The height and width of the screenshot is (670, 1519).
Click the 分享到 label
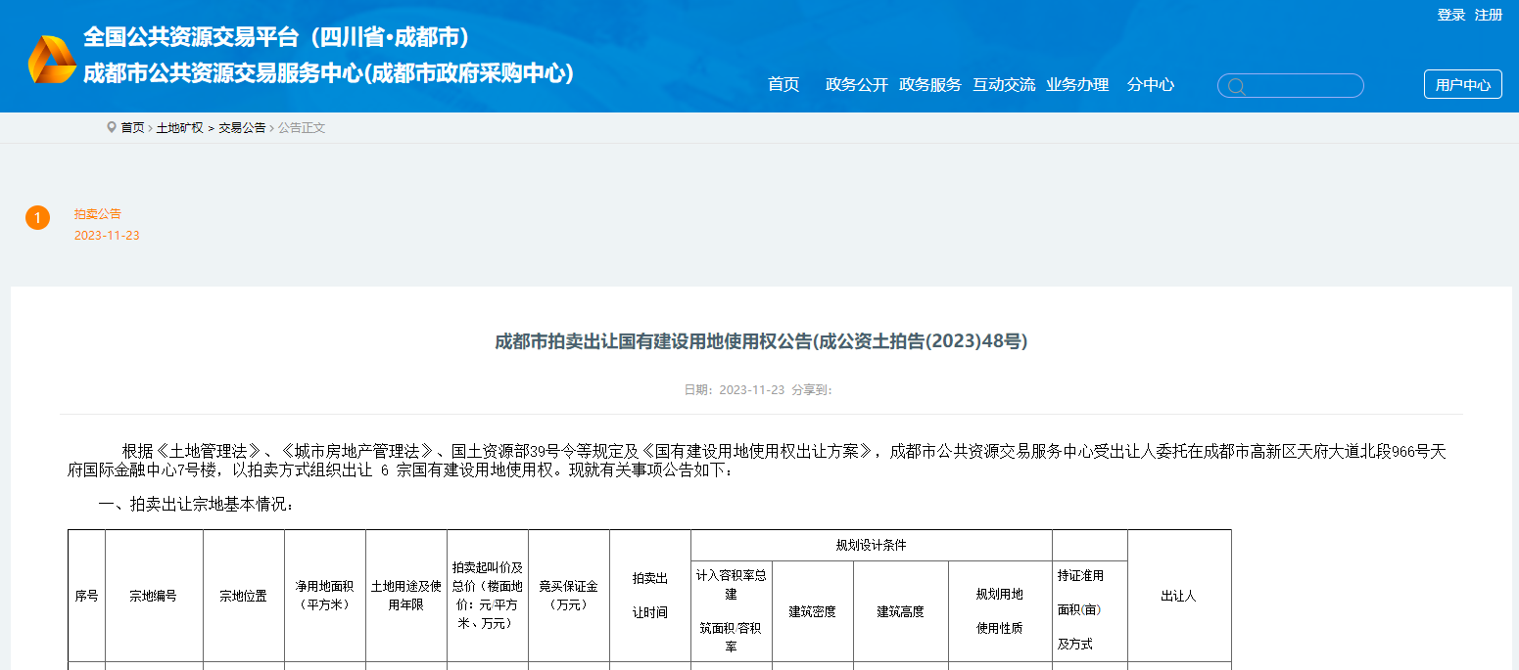[812, 389]
